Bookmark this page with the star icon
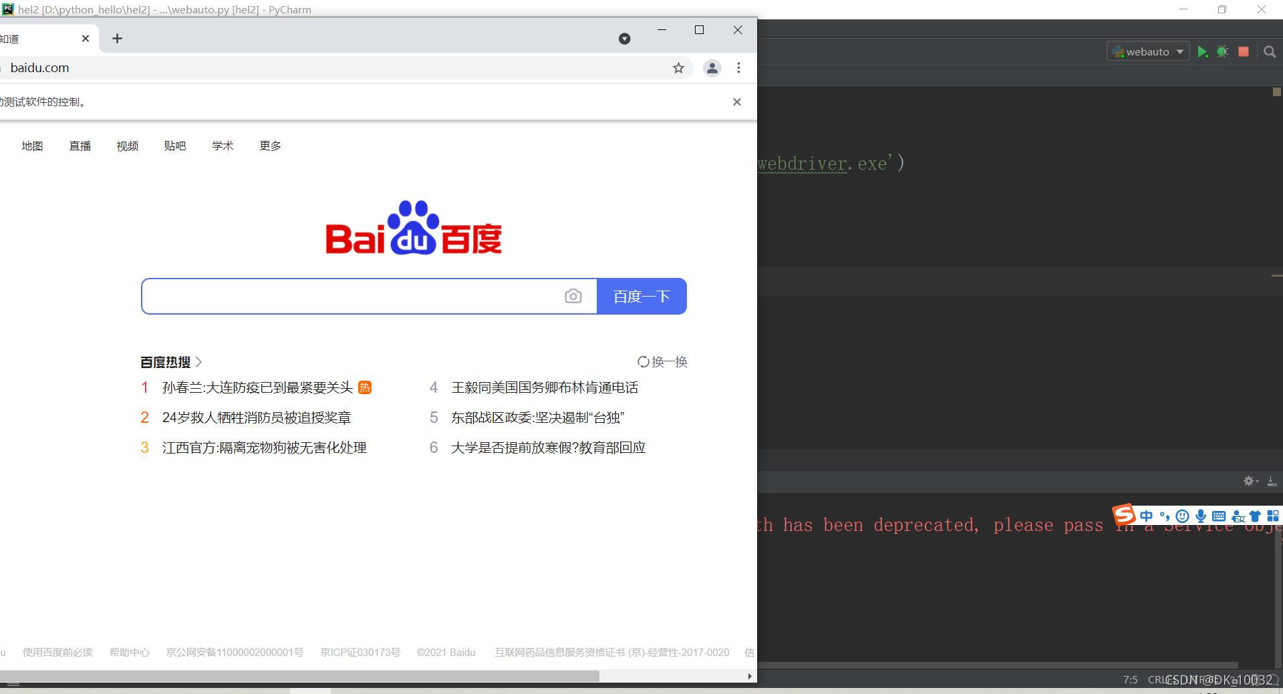This screenshot has height=694, width=1283. point(678,67)
